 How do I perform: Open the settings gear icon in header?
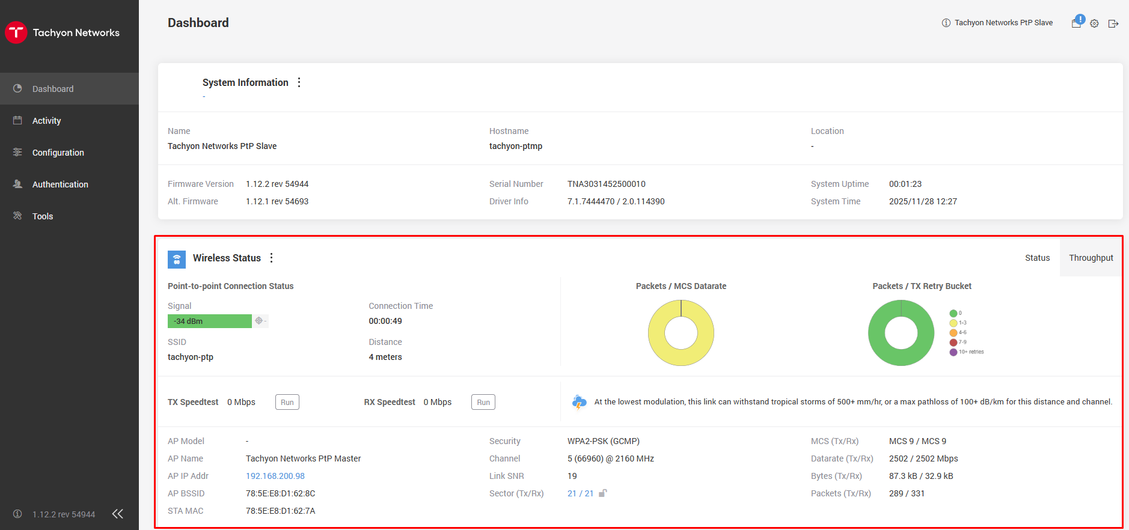(1095, 23)
